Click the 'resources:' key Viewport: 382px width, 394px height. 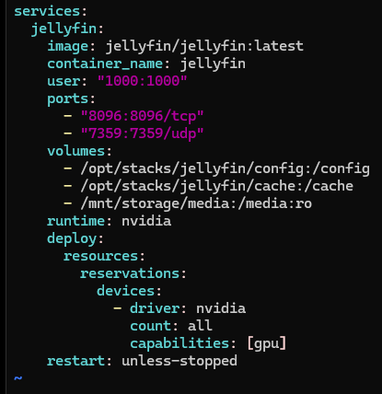pos(104,256)
